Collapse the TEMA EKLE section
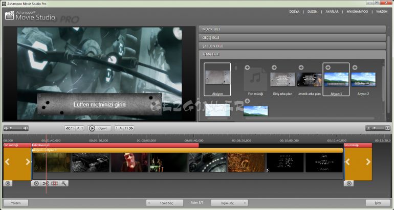This screenshot has width=394, height=210. coord(292,54)
